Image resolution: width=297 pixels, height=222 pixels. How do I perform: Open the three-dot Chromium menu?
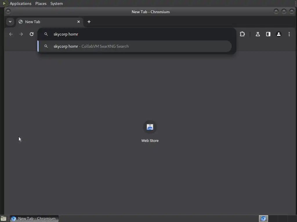(x=289, y=34)
